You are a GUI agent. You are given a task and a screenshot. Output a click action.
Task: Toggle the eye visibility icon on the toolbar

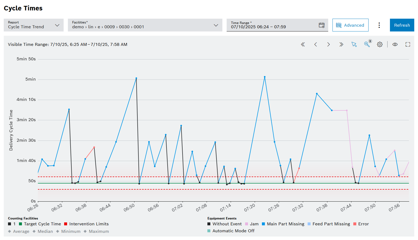pyautogui.click(x=395, y=44)
